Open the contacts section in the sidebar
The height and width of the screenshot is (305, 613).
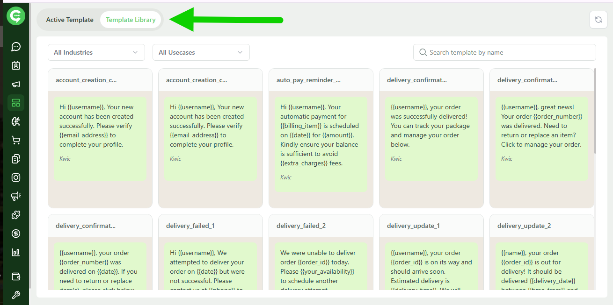pyautogui.click(x=15, y=65)
